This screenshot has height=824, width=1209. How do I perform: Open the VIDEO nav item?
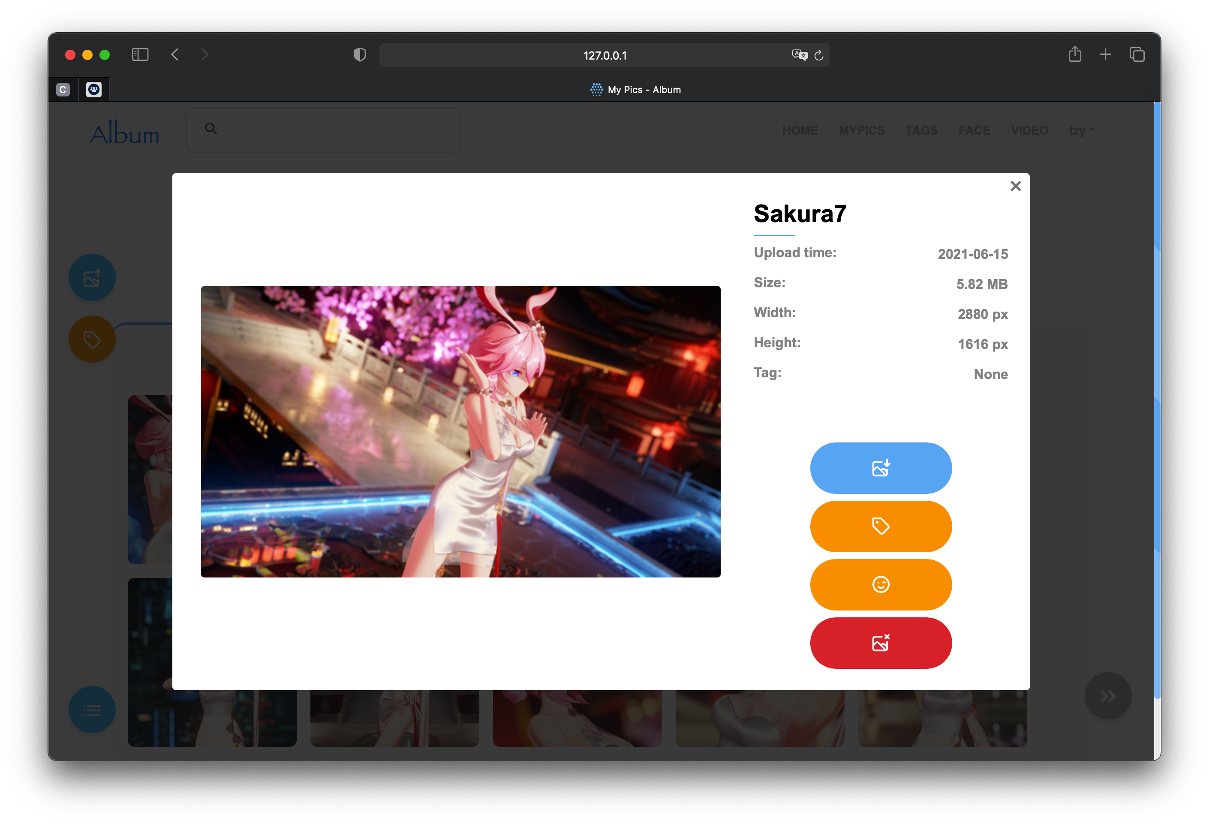pyautogui.click(x=1029, y=130)
